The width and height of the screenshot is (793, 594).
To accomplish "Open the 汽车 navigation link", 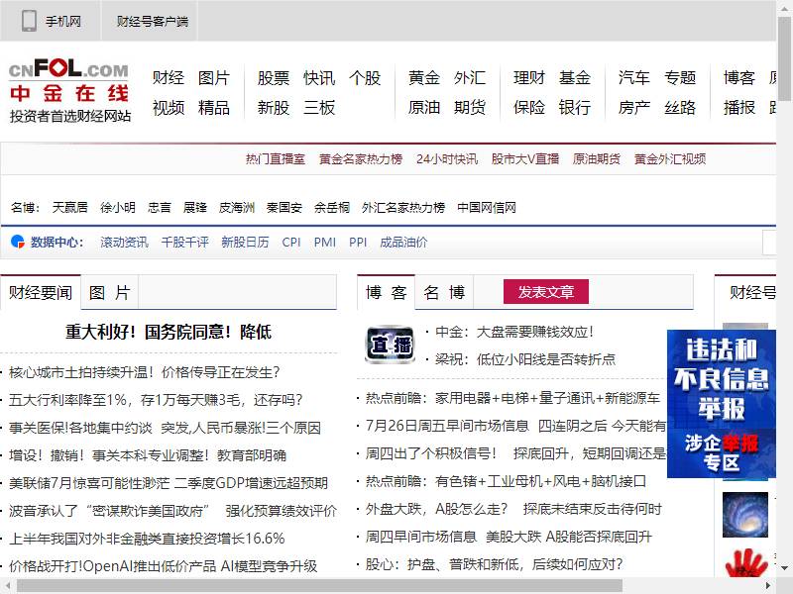I will point(634,78).
